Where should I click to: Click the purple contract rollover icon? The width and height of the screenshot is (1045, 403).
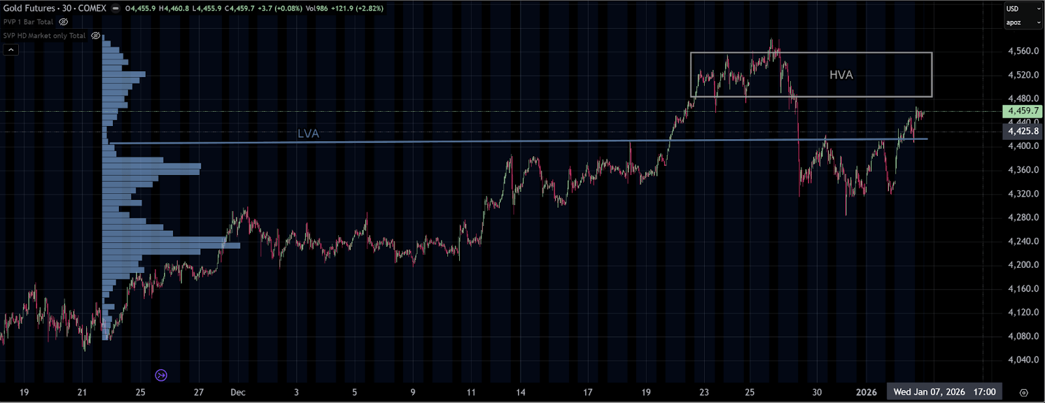[x=161, y=375]
